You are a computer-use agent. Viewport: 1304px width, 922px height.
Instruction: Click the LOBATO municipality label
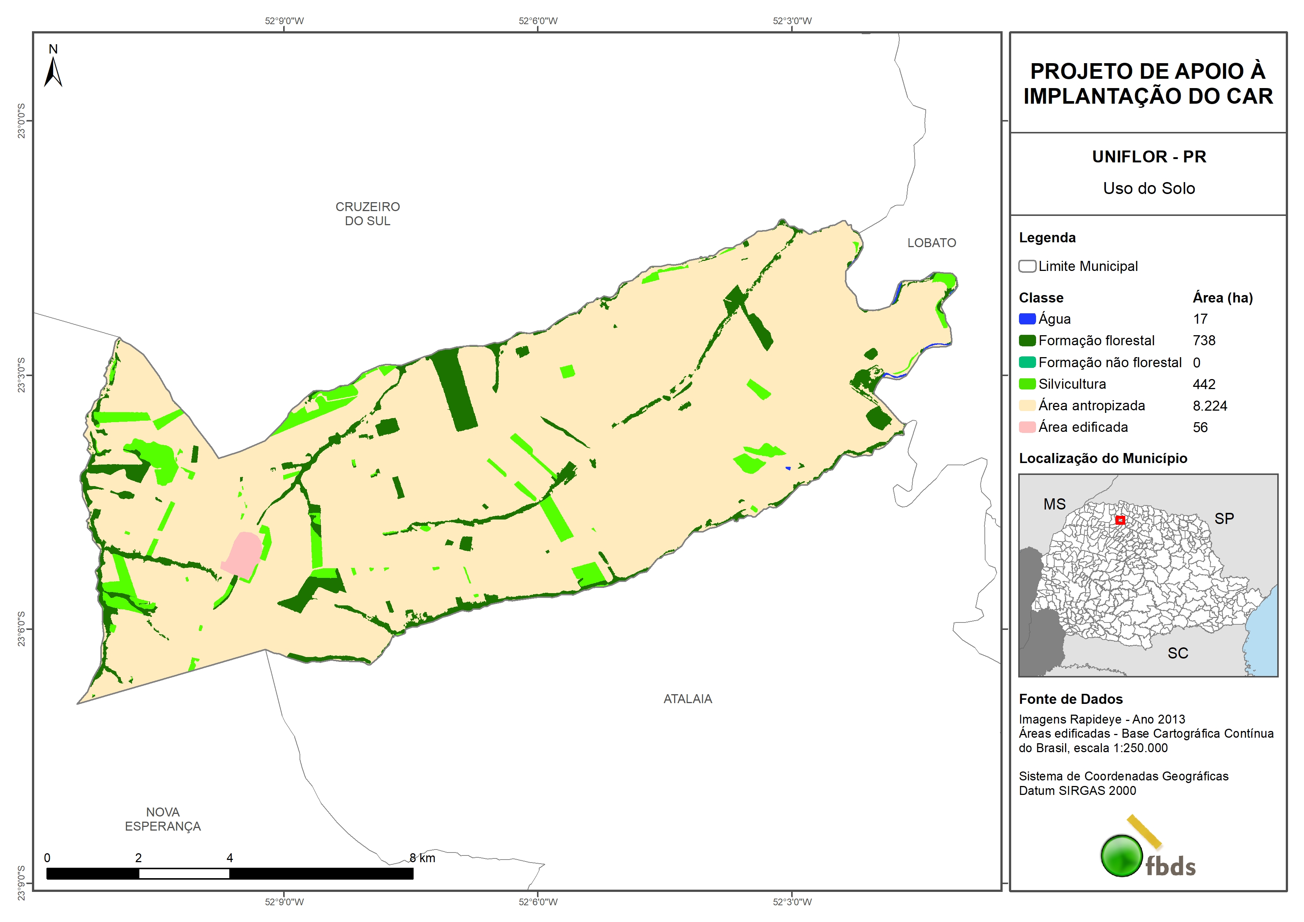pos(931,243)
